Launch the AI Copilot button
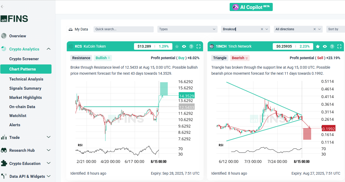 tap(251, 7)
